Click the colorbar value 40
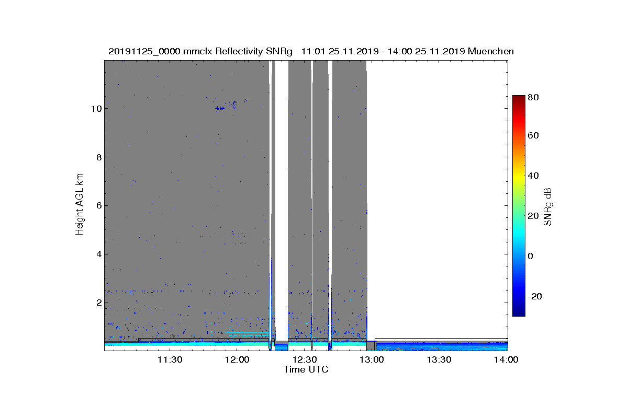628x418 pixels. coord(534,176)
